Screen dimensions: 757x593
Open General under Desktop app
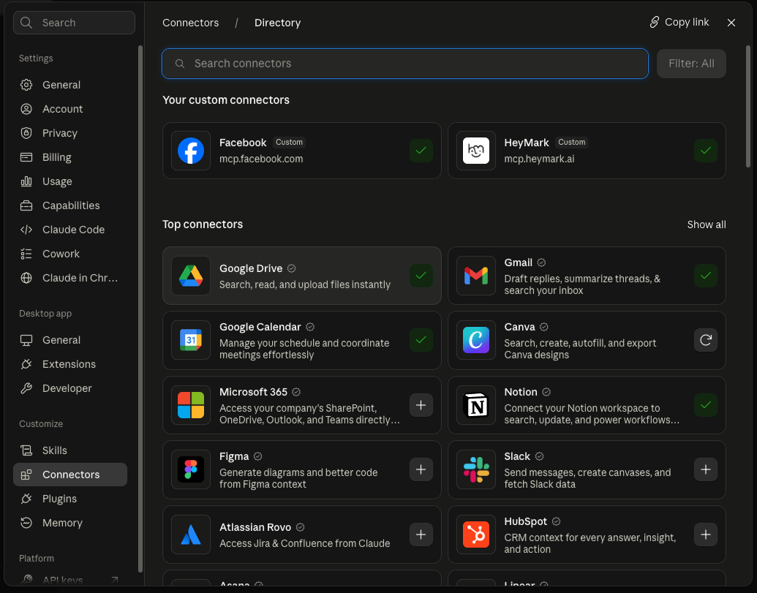pos(70,340)
